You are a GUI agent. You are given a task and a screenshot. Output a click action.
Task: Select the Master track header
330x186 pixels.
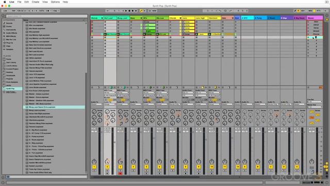pyautogui.click(x=315, y=18)
